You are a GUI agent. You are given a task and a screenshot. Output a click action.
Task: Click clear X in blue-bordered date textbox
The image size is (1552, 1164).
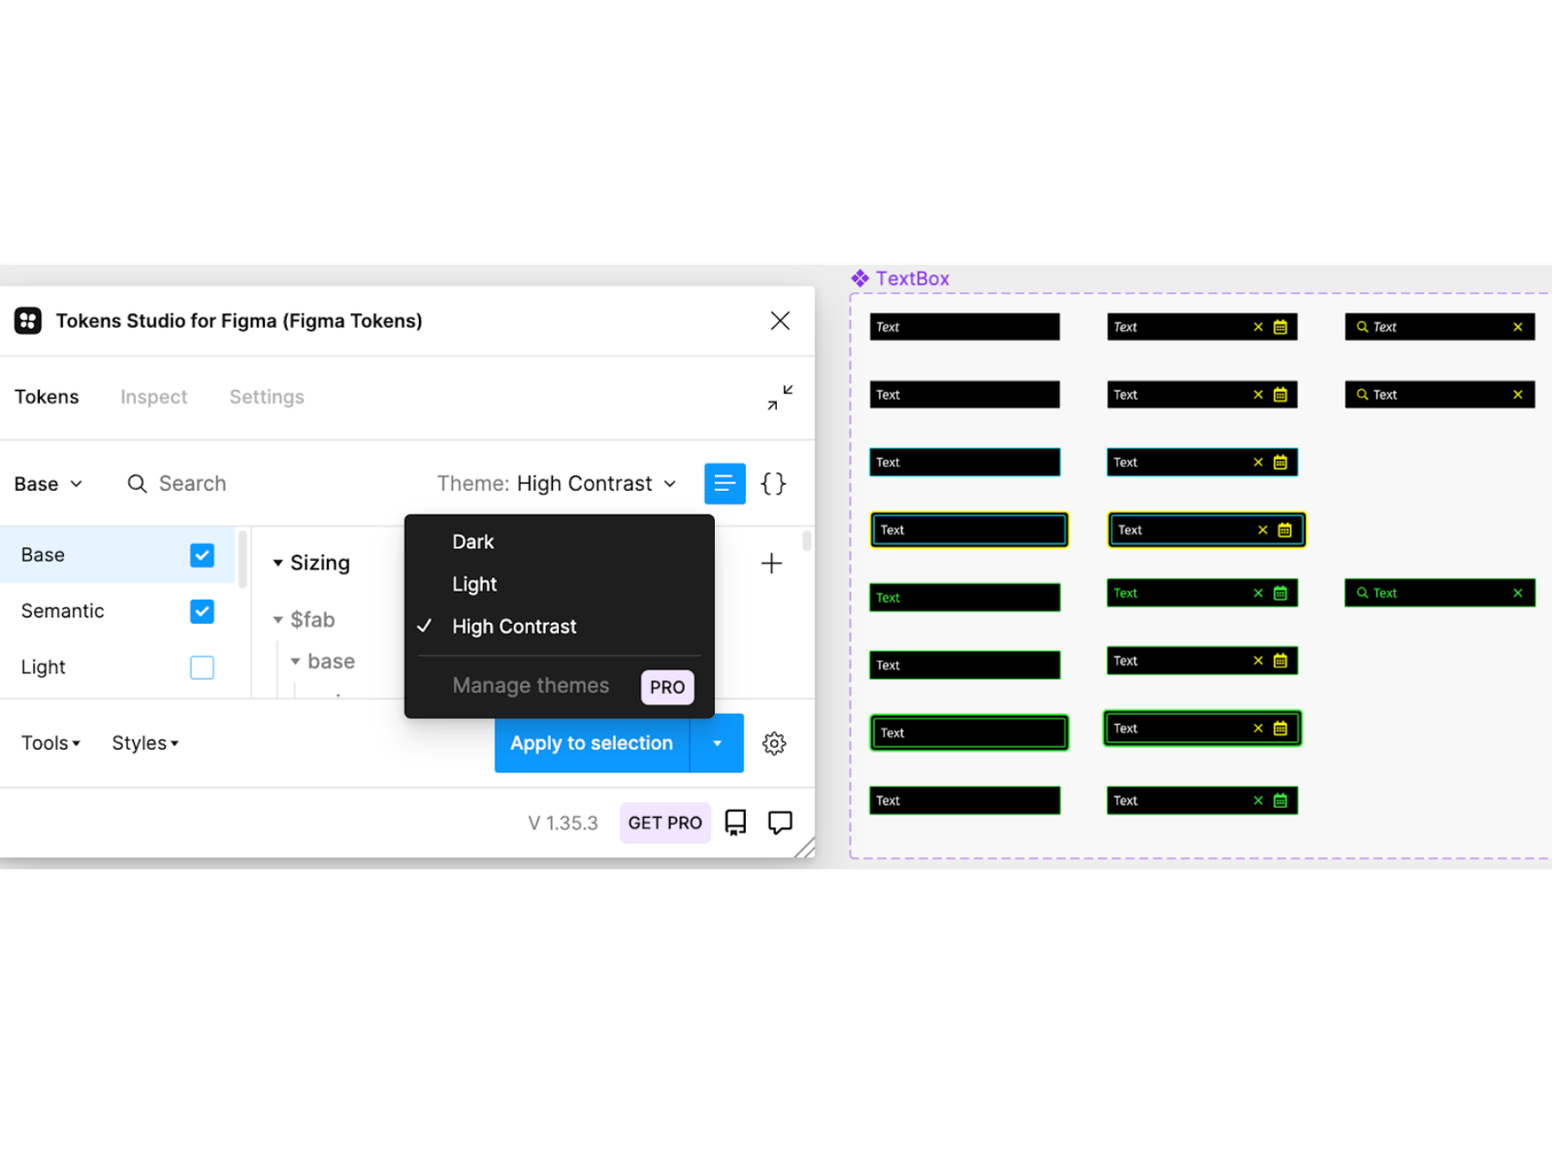1258,463
